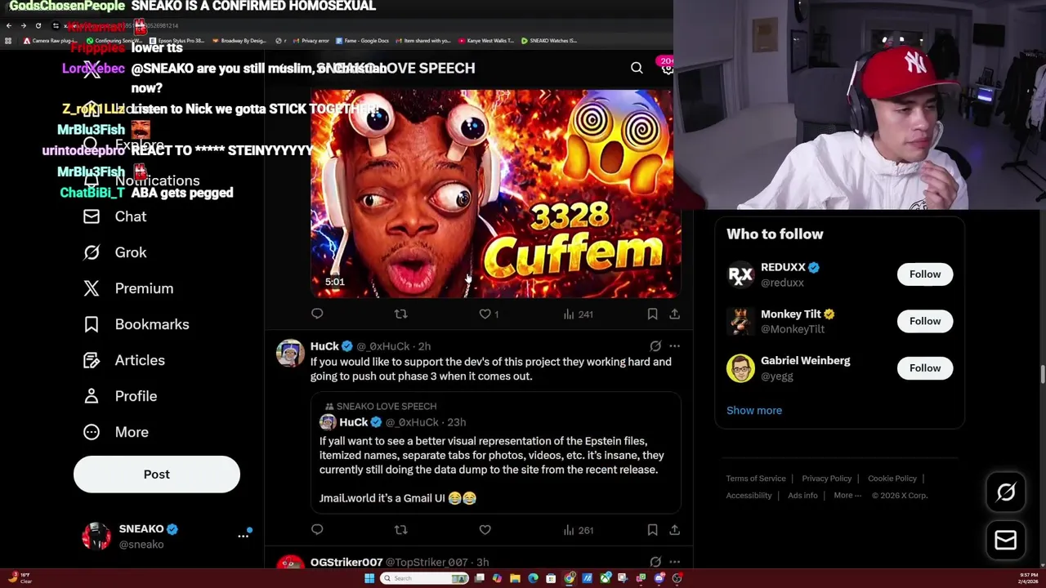Open the floating Messages envelope button
1046x588 pixels.
1006,540
